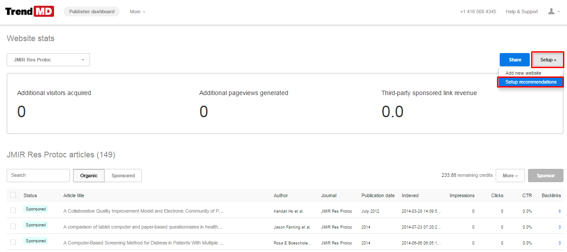Sort by Clicks column header
The height and width of the screenshot is (252, 567).
click(497, 195)
